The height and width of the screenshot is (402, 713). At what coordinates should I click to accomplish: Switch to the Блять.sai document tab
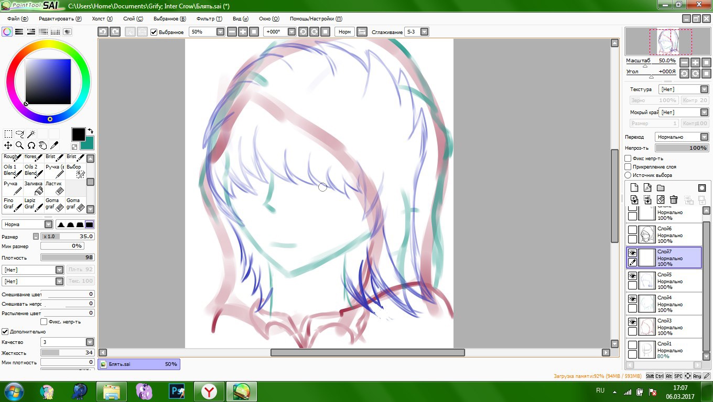(x=139, y=364)
